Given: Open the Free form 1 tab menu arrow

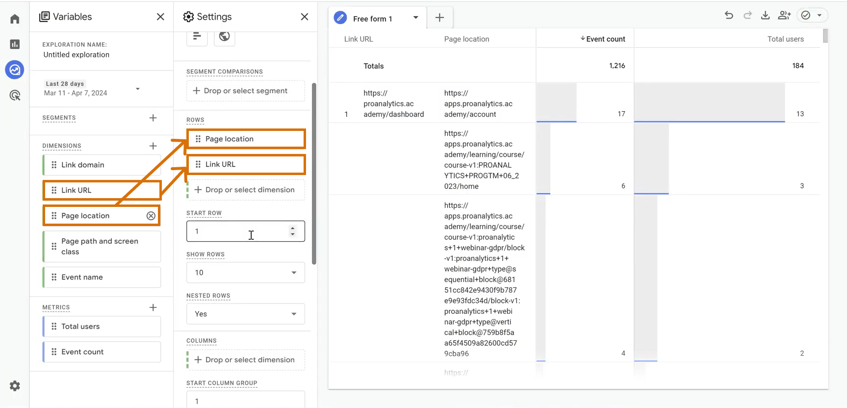Looking at the screenshot, I should click(x=416, y=18).
